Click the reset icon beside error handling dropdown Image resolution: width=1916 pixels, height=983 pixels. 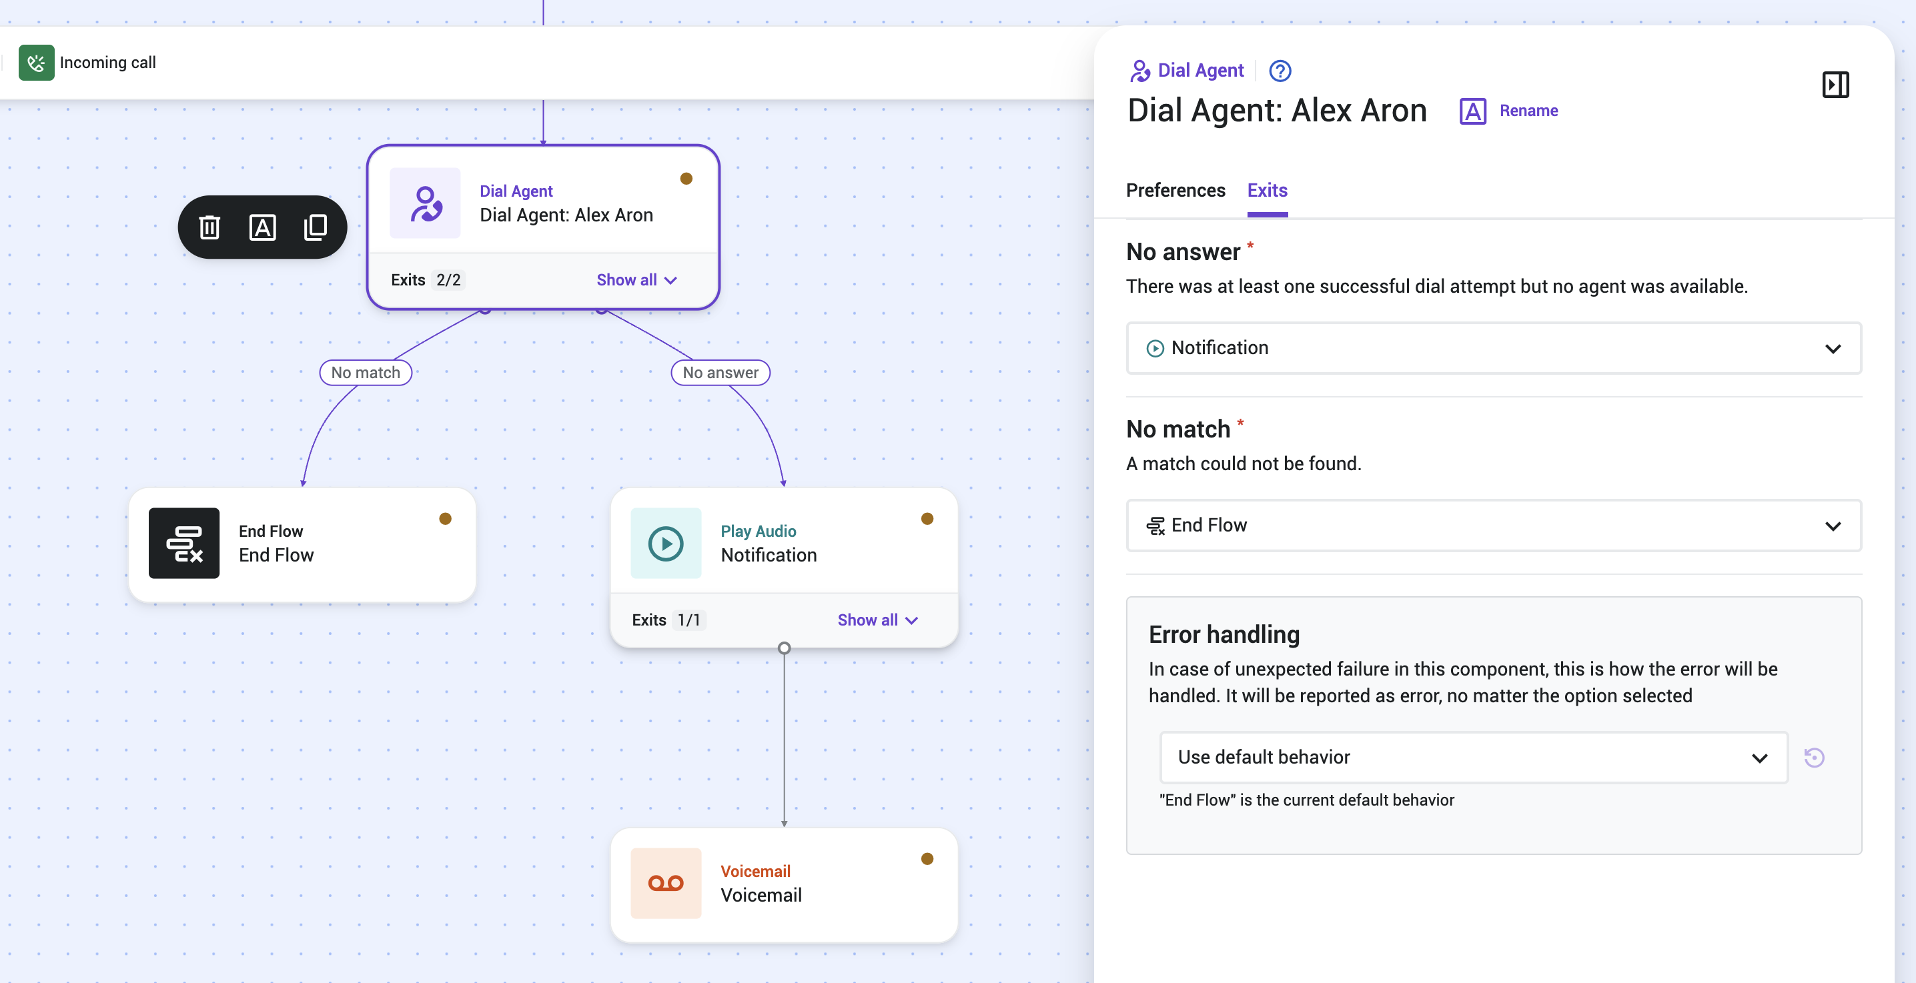[x=1814, y=757]
